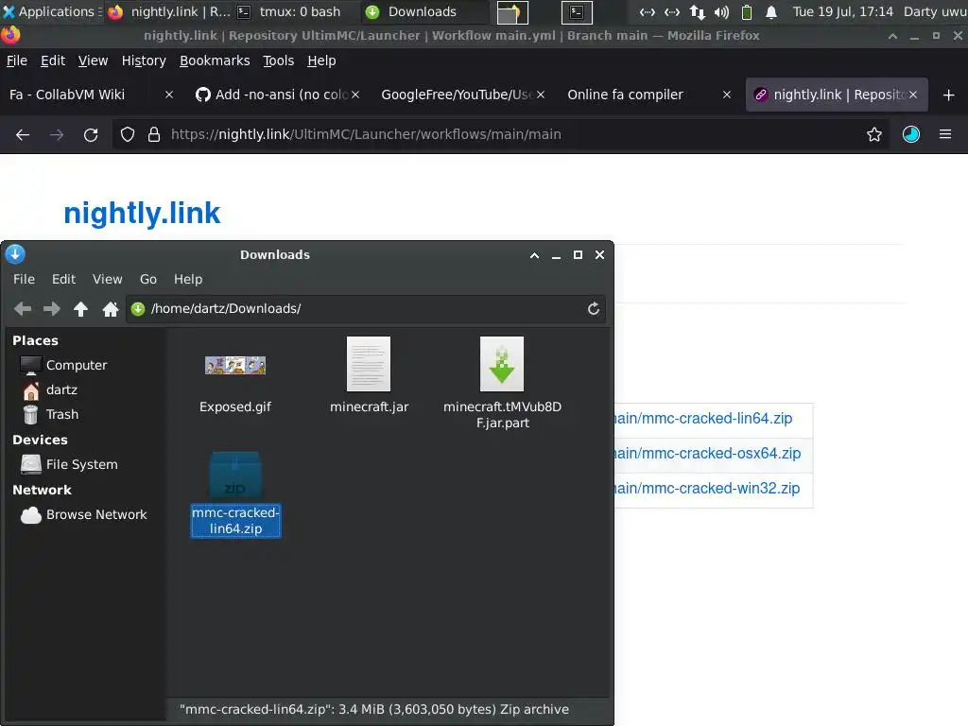Reload the Downloads folder view

tap(594, 309)
